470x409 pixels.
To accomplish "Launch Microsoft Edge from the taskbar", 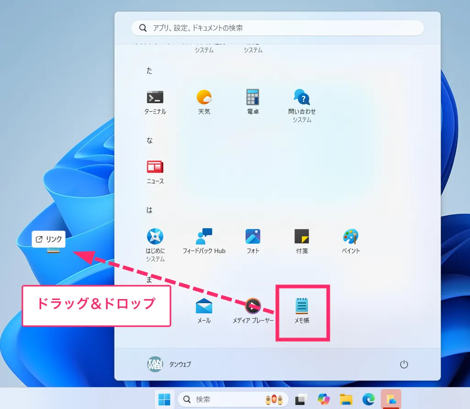I will point(368,399).
